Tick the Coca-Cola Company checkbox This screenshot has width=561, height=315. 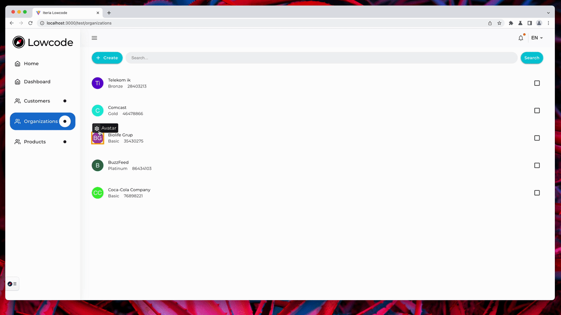pos(537,193)
